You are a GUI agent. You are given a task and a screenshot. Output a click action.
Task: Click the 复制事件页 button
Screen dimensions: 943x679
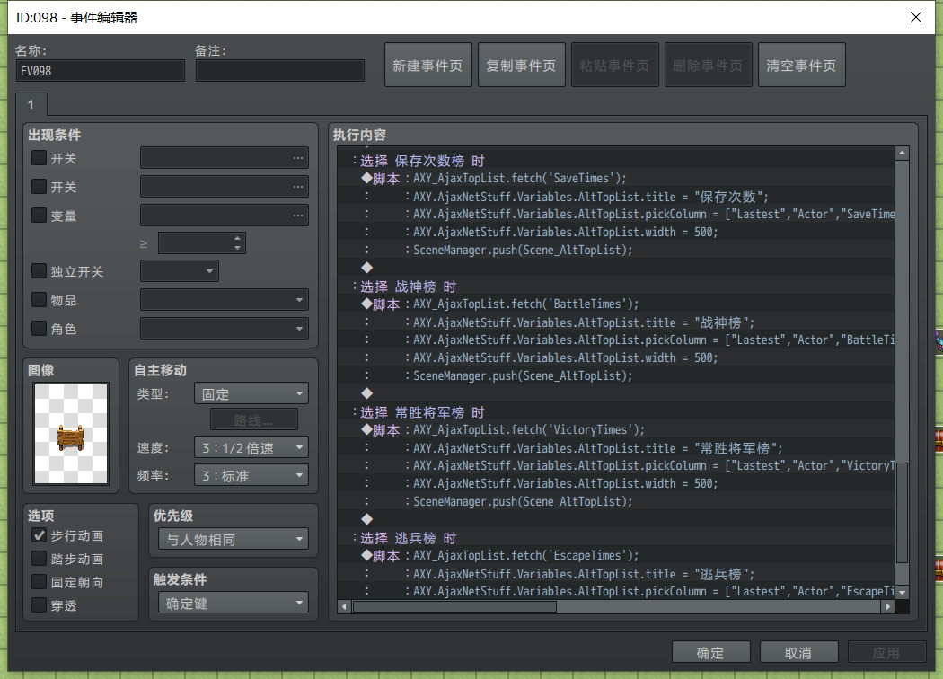[522, 65]
